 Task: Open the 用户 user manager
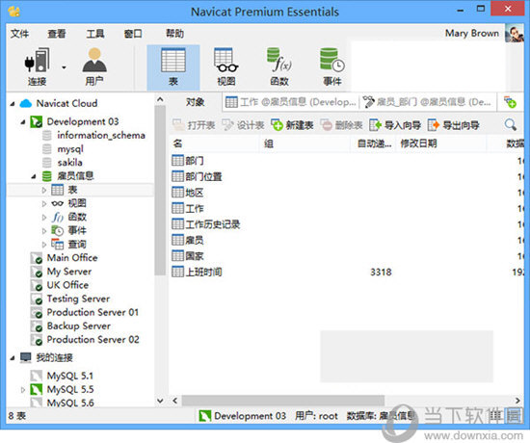click(x=94, y=66)
